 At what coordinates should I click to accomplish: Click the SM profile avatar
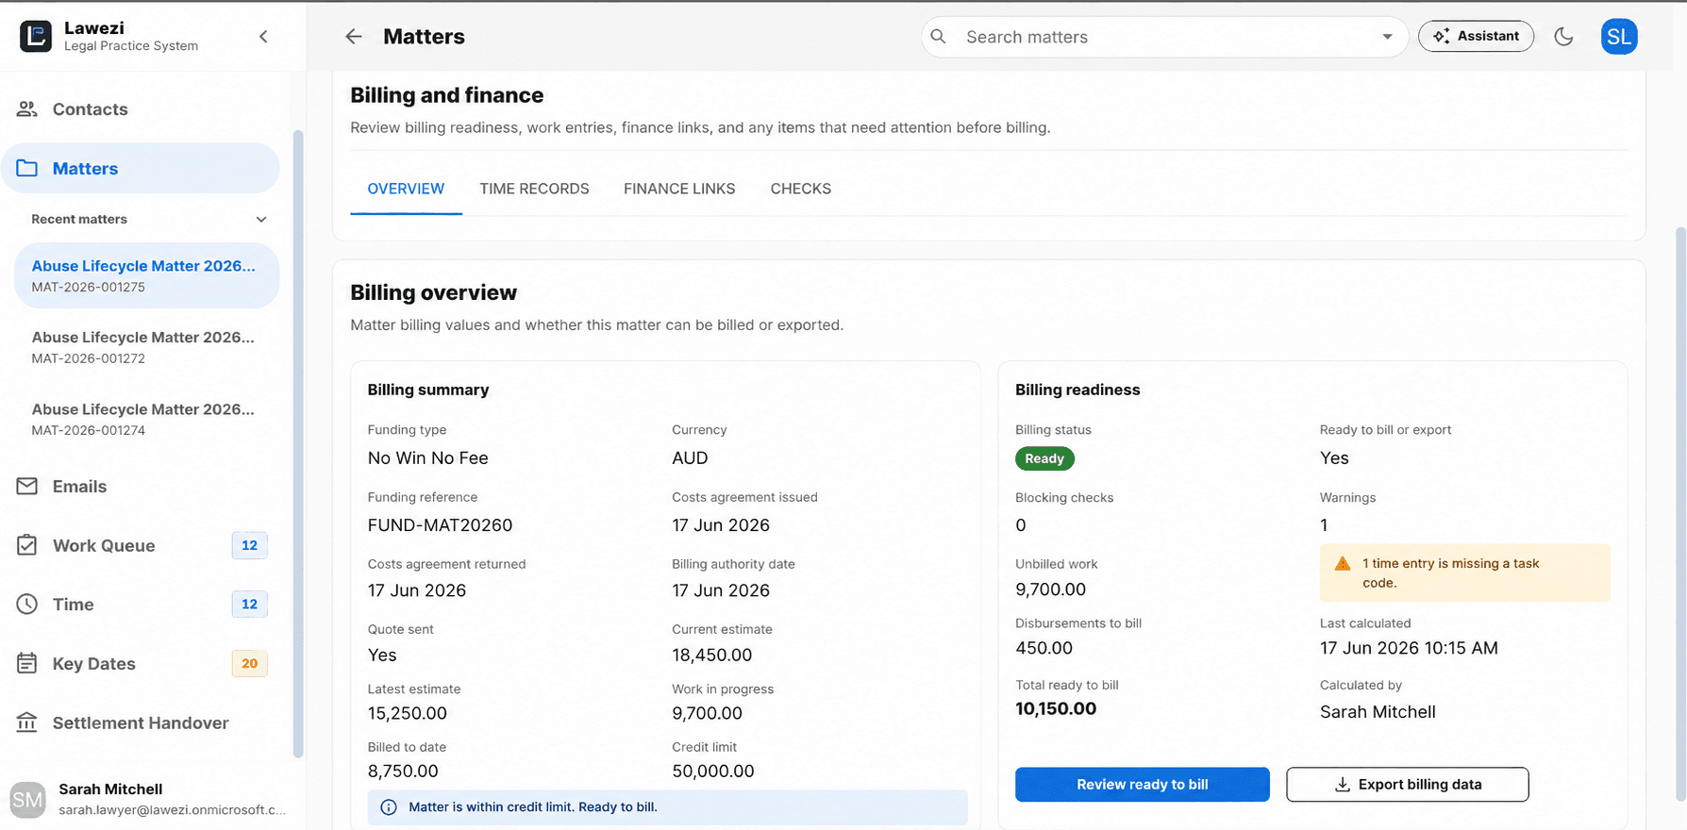[x=27, y=800]
